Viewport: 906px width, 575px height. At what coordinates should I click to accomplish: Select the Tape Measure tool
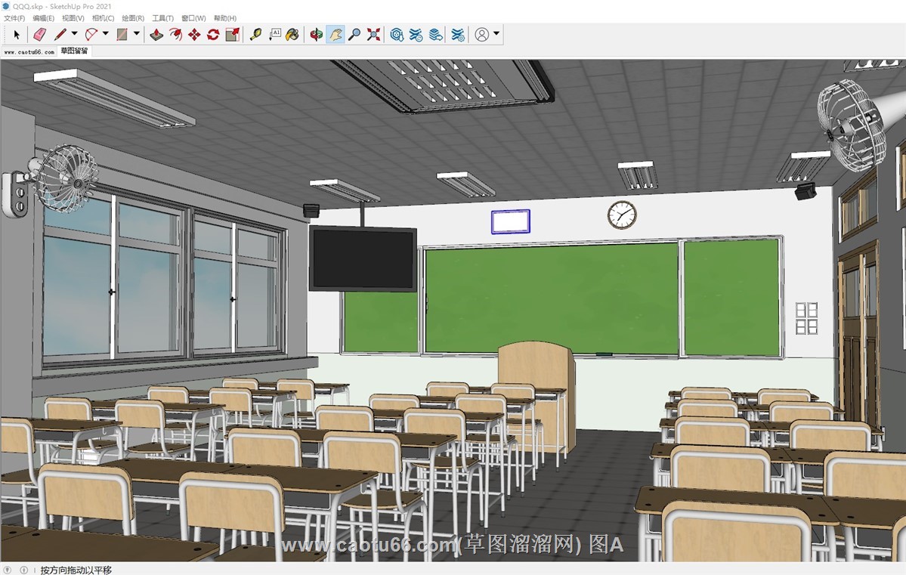[x=255, y=35]
